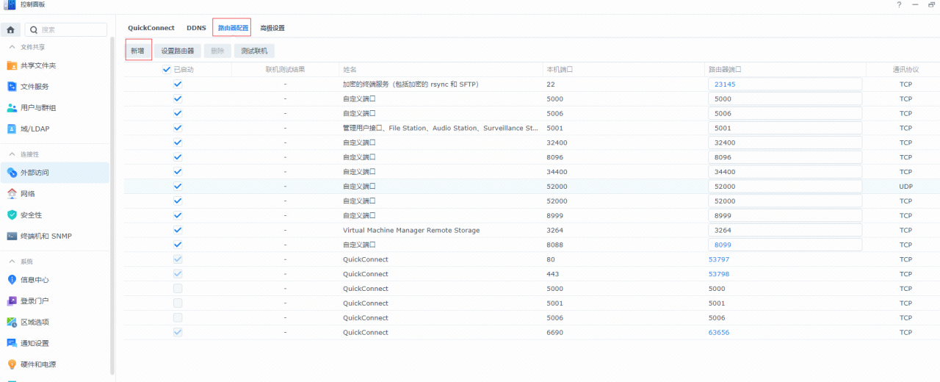Click QuickConnect router port 53798
Screen dimensions: 940x382
719,274
